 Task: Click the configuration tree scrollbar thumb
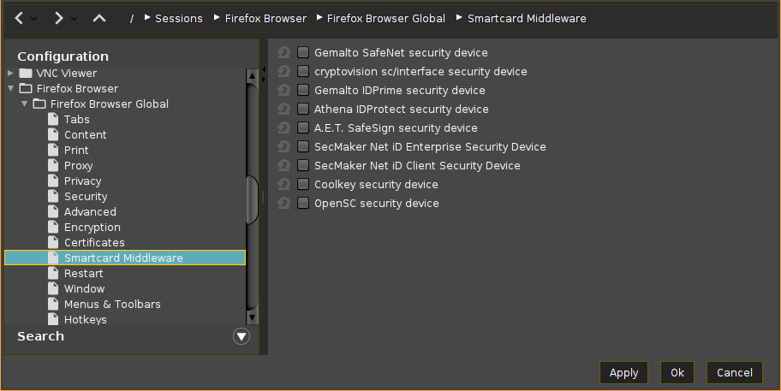click(x=252, y=199)
